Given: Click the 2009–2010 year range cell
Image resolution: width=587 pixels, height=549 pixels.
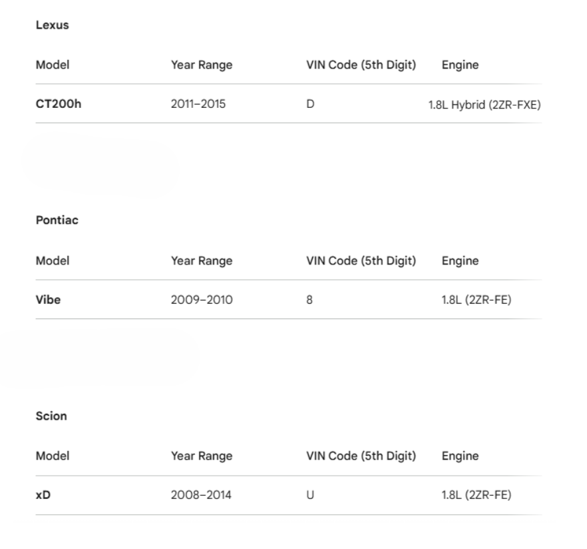Looking at the screenshot, I should 202,300.
